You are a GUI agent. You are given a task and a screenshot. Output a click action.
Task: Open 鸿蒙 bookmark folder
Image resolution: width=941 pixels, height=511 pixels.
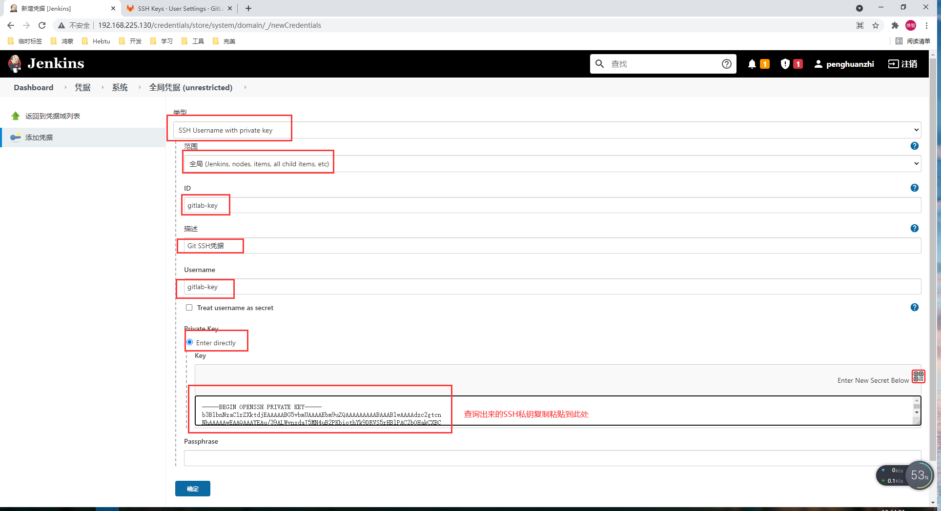[62, 41]
